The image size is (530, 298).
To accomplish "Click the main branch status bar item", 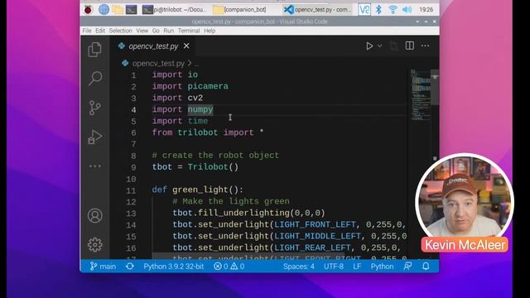I will click(103, 267).
